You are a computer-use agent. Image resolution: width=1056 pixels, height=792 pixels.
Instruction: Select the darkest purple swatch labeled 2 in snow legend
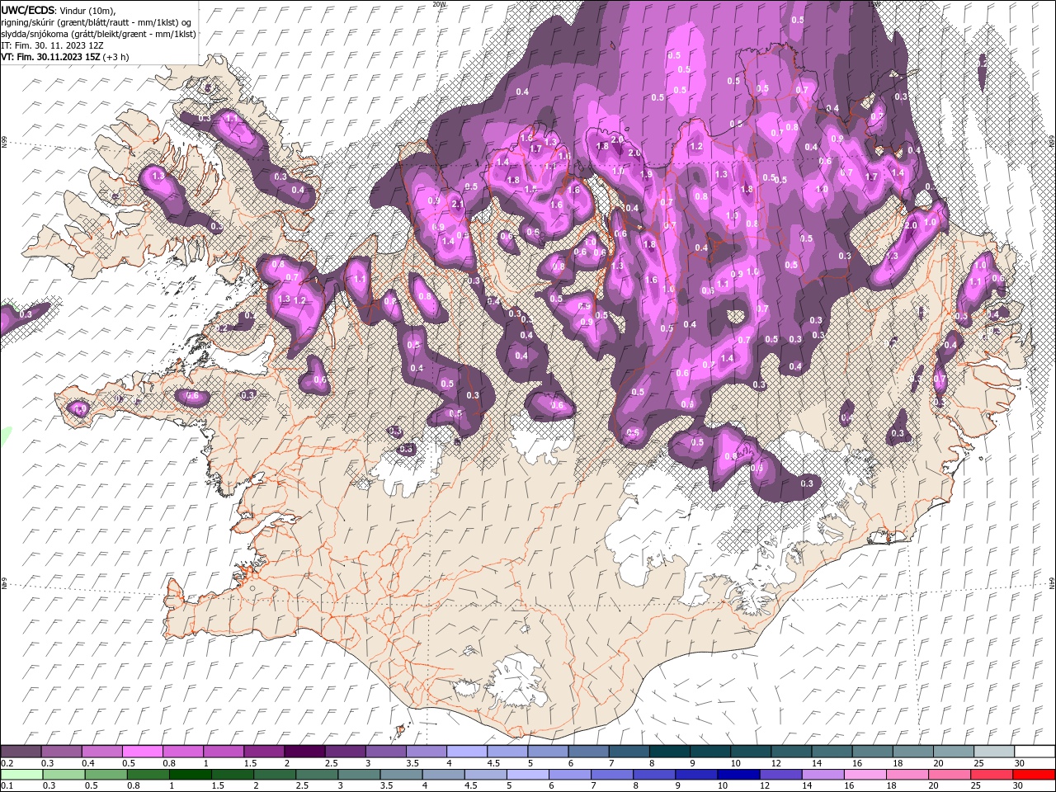pos(304,752)
